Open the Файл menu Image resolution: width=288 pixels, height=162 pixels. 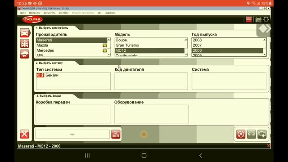[23, 13]
